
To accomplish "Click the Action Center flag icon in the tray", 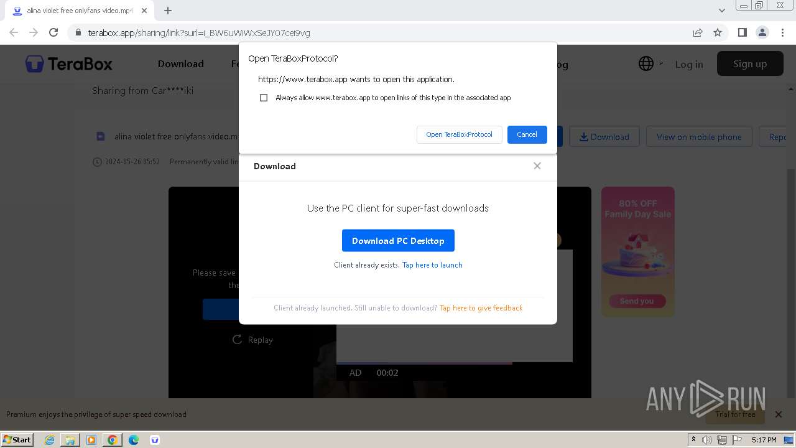I will (x=736, y=440).
